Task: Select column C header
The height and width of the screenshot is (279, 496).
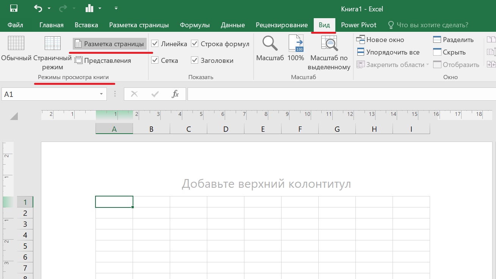Action: point(188,129)
